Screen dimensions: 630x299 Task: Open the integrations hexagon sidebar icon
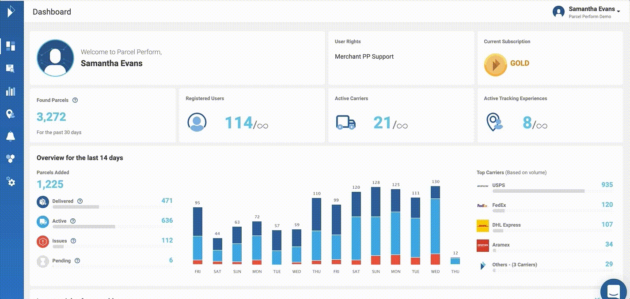[11, 159]
